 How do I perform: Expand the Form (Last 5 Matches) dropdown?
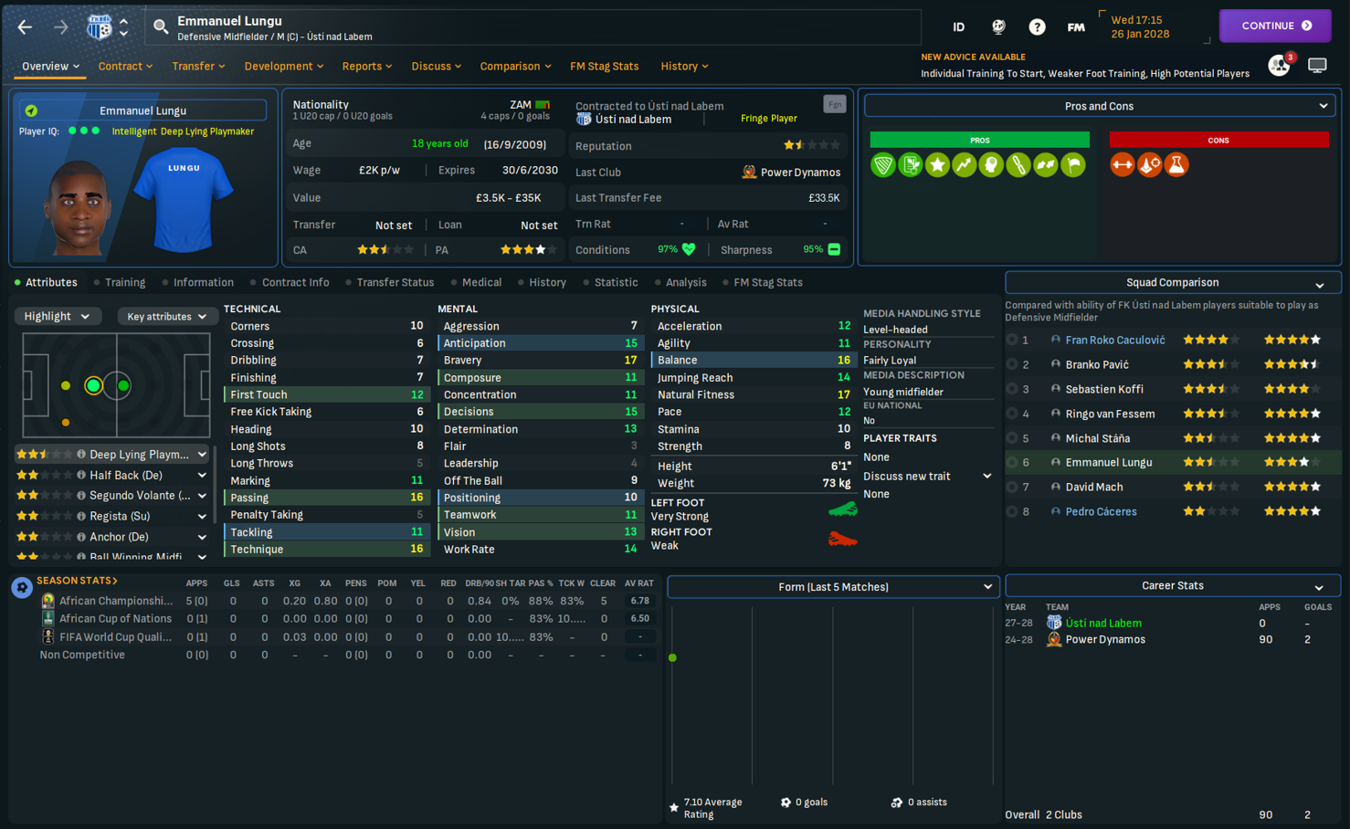pyautogui.click(x=986, y=587)
